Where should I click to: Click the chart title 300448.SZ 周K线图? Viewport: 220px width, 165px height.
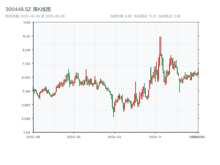tap(28, 9)
